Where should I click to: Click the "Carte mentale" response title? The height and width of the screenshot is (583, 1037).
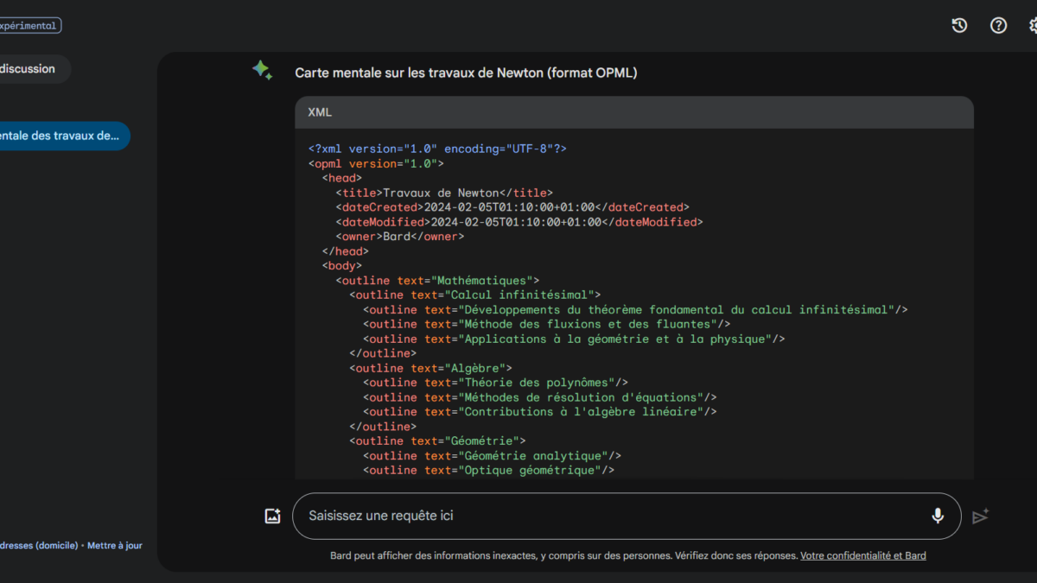point(466,73)
